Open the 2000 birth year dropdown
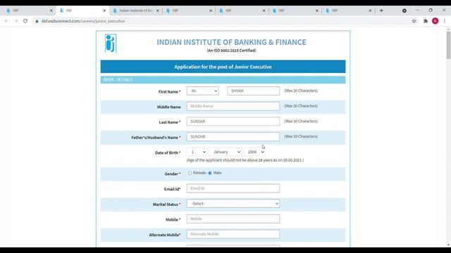The image size is (451, 253). click(x=254, y=152)
